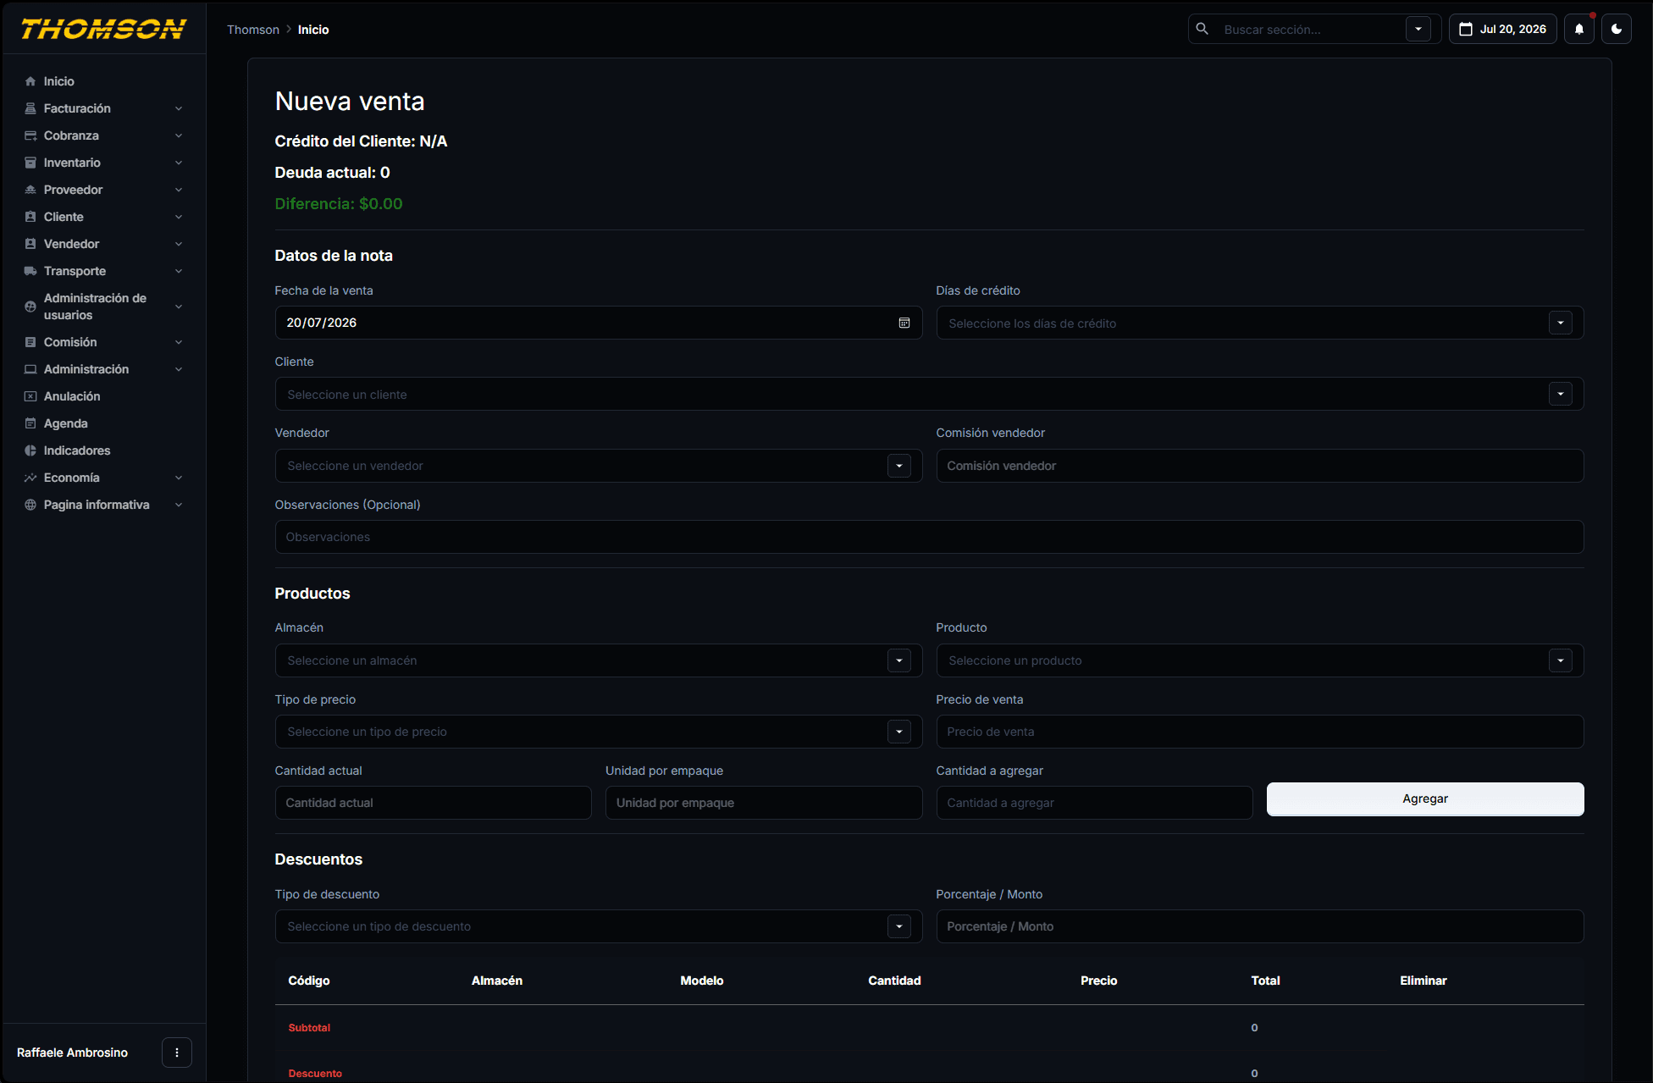Click the Economía trend chart icon
Viewport: 1653px width, 1083px height.
[x=30, y=478]
